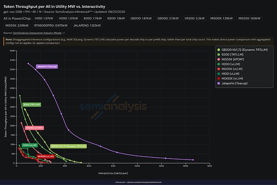This screenshot has height=185, width=277.
Task: Click the topmost Jalapeño data point near 53M
Action: pos(28,63)
